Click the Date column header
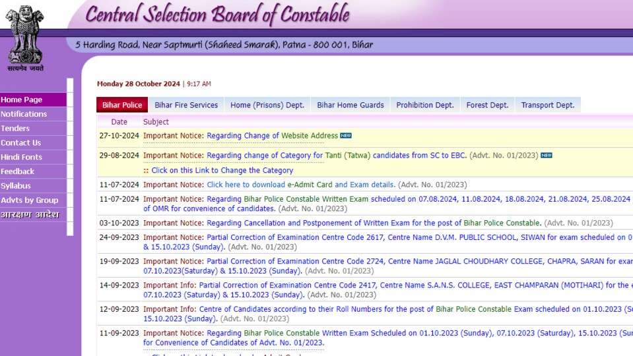 pos(119,122)
